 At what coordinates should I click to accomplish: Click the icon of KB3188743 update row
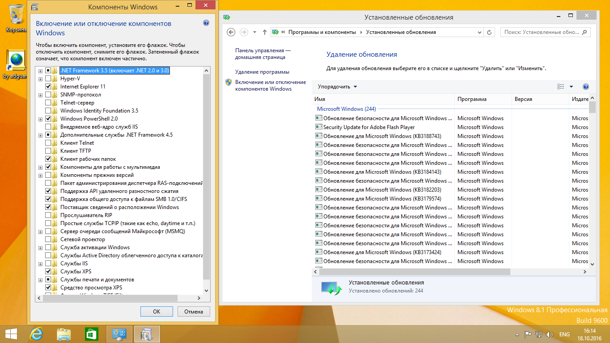click(x=318, y=136)
